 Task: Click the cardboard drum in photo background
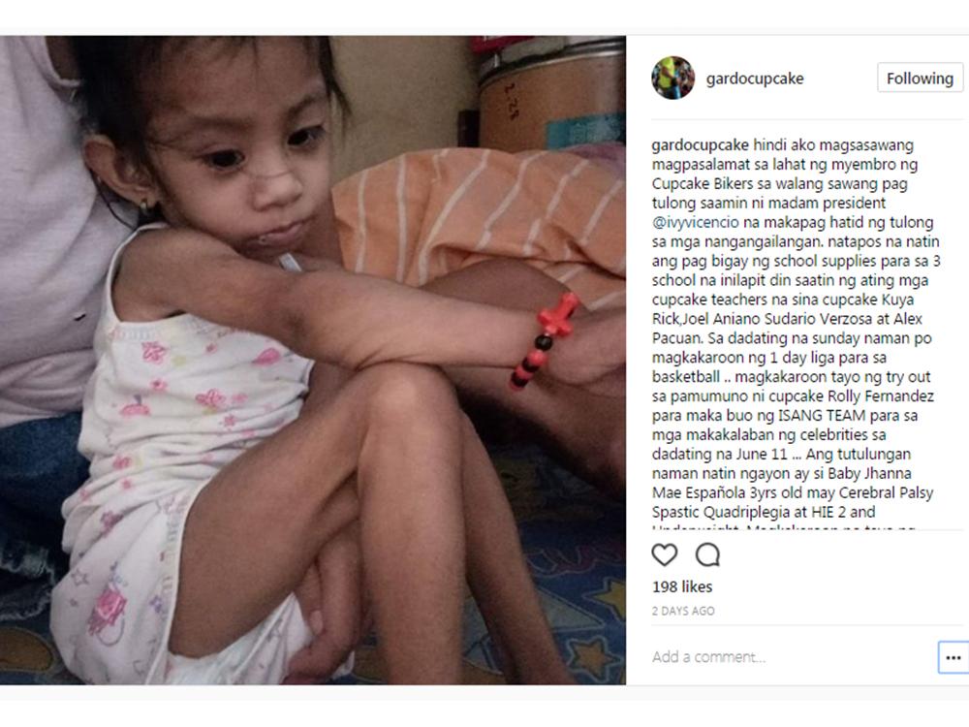(x=551, y=93)
